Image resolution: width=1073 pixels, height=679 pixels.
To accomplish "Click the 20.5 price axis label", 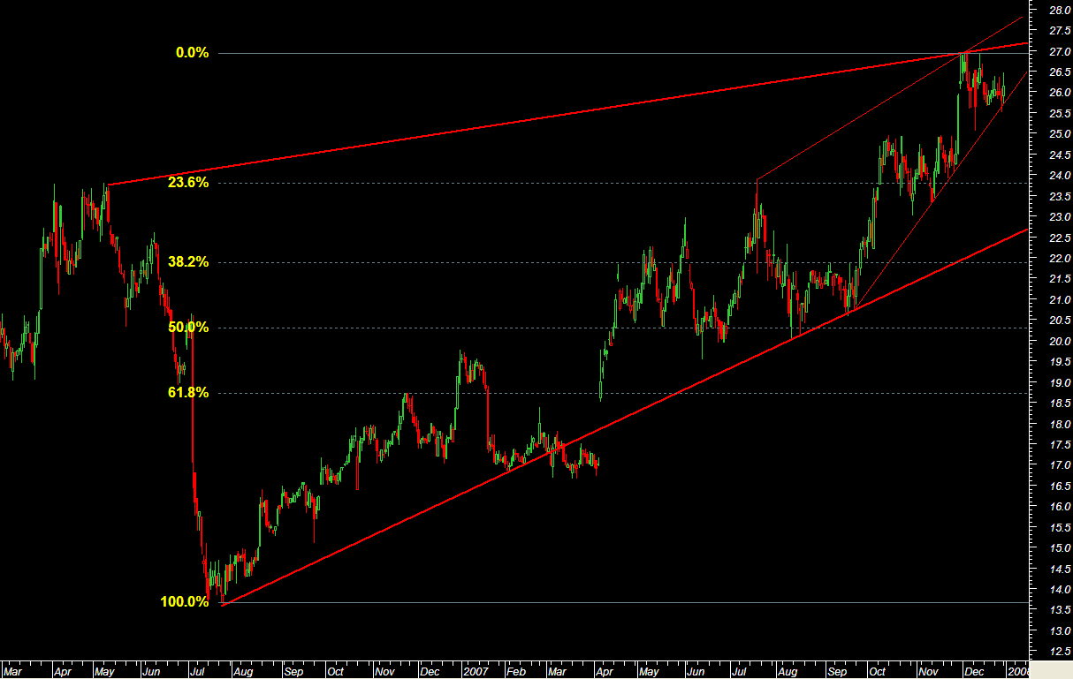I will tap(1060, 321).
